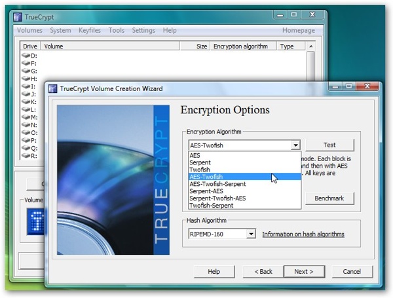The width and height of the screenshot is (393, 298).
Task: Open the Volumes menu
Action: pyautogui.click(x=29, y=30)
